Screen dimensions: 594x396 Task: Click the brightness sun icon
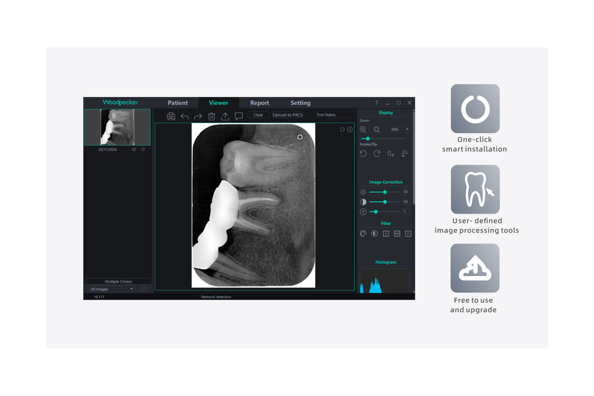(x=363, y=192)
